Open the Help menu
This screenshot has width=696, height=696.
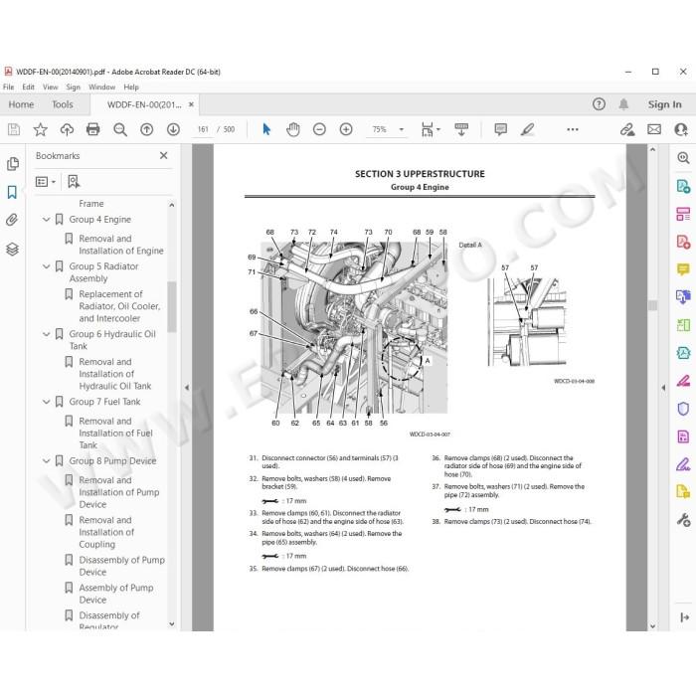pyautogui.click(x=131, y=87)
